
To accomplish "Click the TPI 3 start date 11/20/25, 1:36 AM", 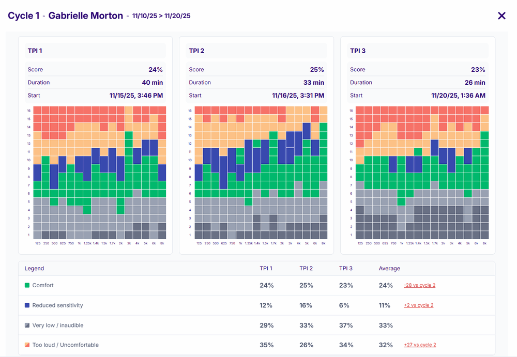I will tap(458, 96).
